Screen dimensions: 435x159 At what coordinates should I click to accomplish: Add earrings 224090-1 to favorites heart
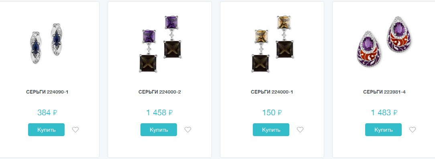pos(75,130)
